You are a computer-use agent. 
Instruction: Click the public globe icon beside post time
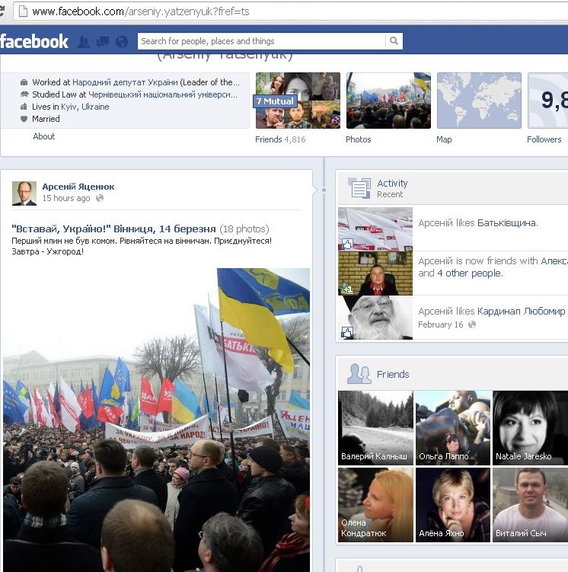(100, 199)
